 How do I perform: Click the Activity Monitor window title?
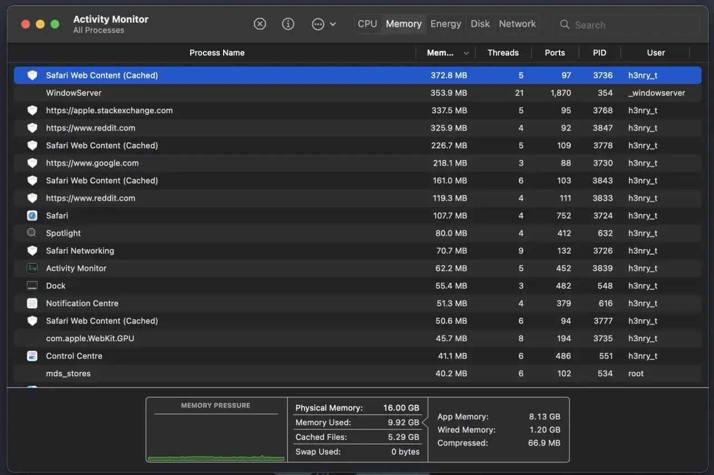tap(110, 20)
